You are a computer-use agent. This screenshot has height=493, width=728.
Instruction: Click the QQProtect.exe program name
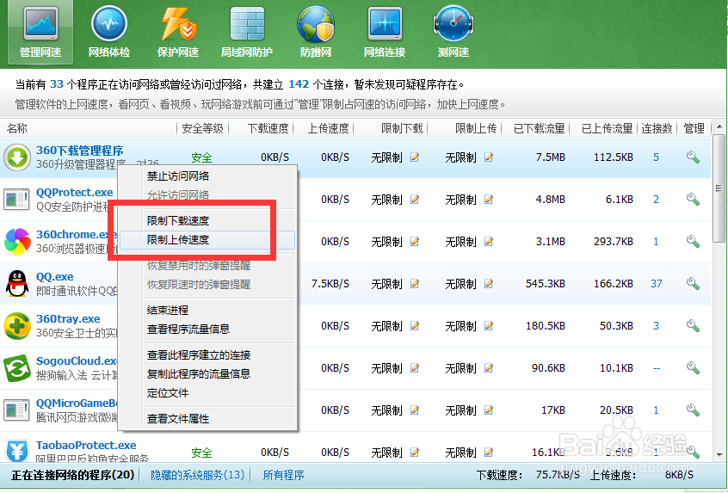(x=75, y=192)
